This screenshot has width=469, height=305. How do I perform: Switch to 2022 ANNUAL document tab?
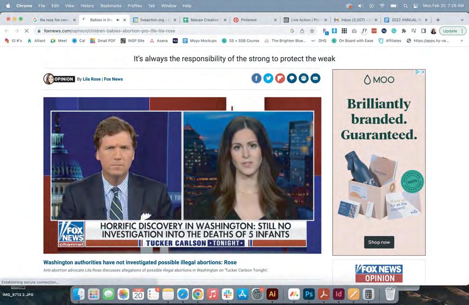pyautogui.click(x=406, y=20)
